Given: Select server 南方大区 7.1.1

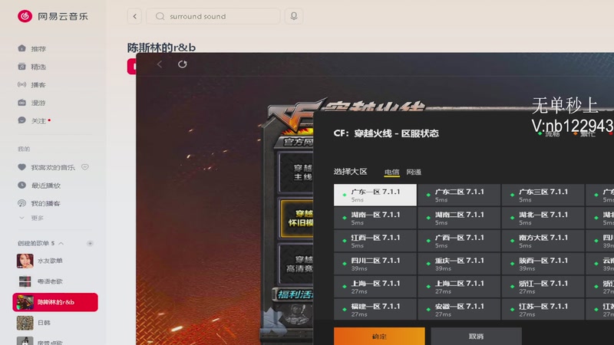Looking at the screenshot, I should pos(543,241).
